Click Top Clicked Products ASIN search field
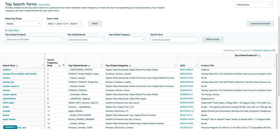This screenshot has width=280, height=129. click(x=34, y=39)
